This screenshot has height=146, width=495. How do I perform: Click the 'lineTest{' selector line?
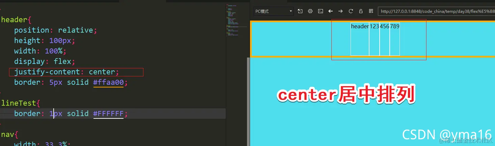click(x=21, y=103)
